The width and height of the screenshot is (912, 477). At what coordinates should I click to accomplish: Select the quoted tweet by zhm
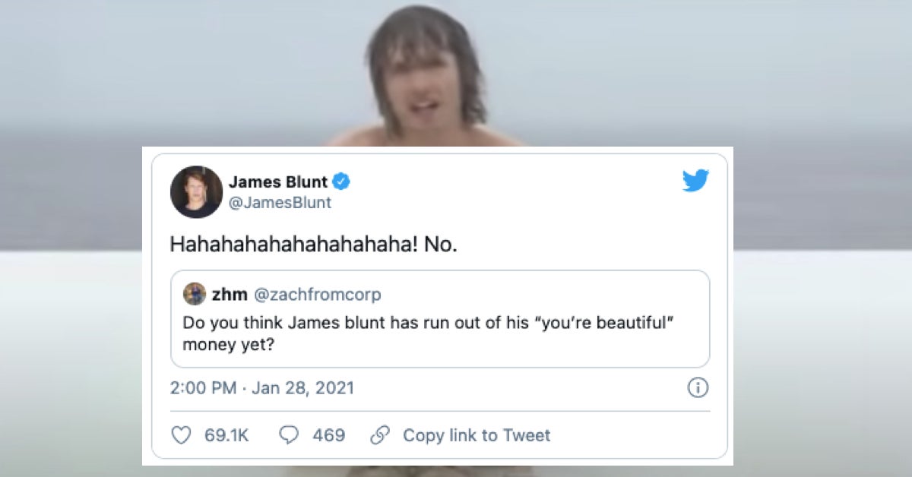pos(439,319)
